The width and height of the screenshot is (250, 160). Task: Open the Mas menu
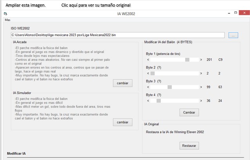[x=7, y=20]
